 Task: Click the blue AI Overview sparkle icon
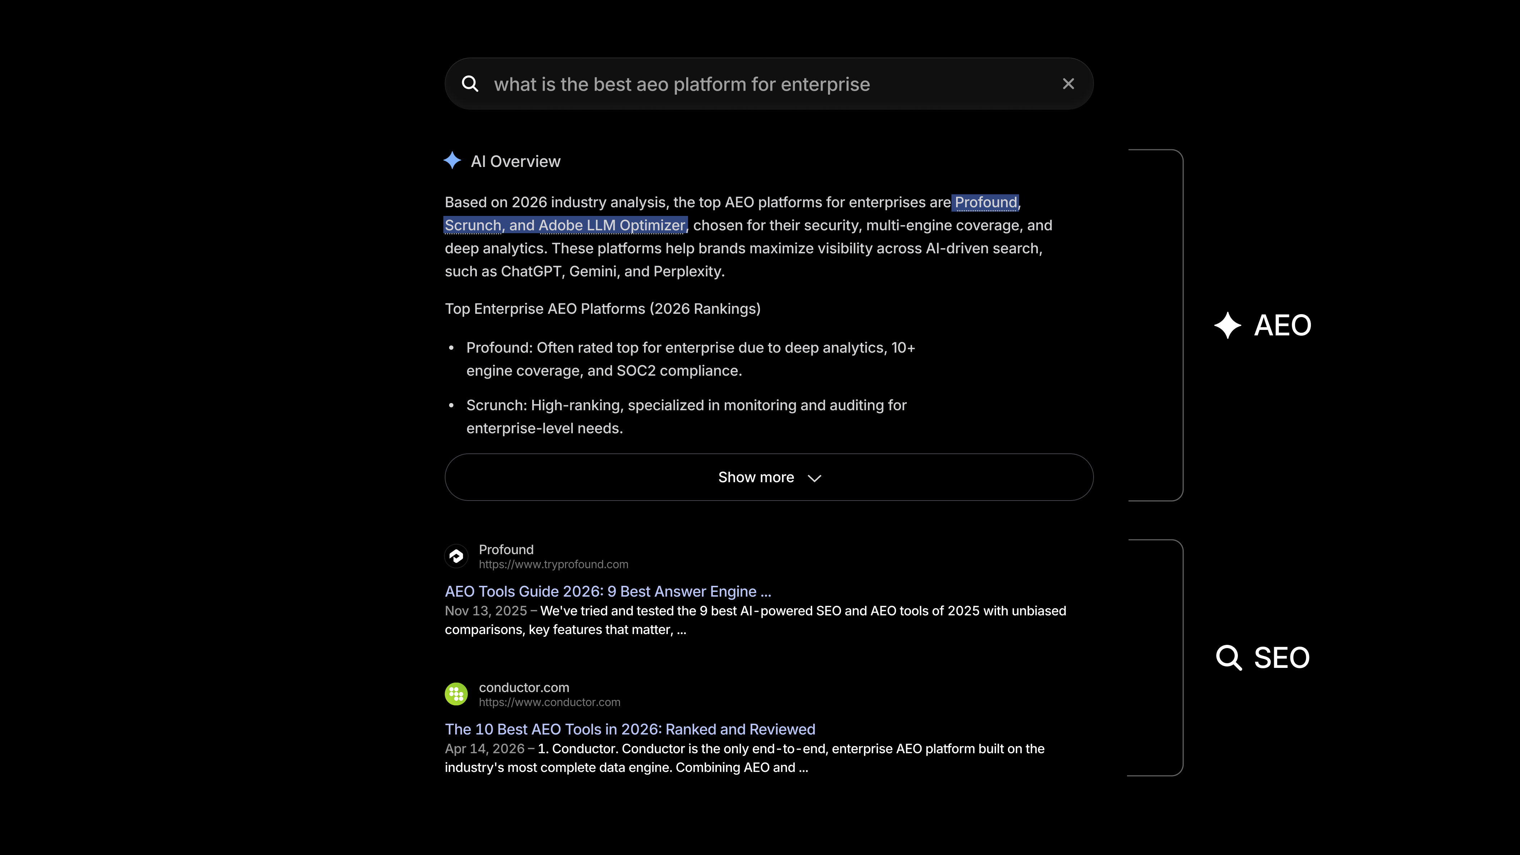[452, 160]
